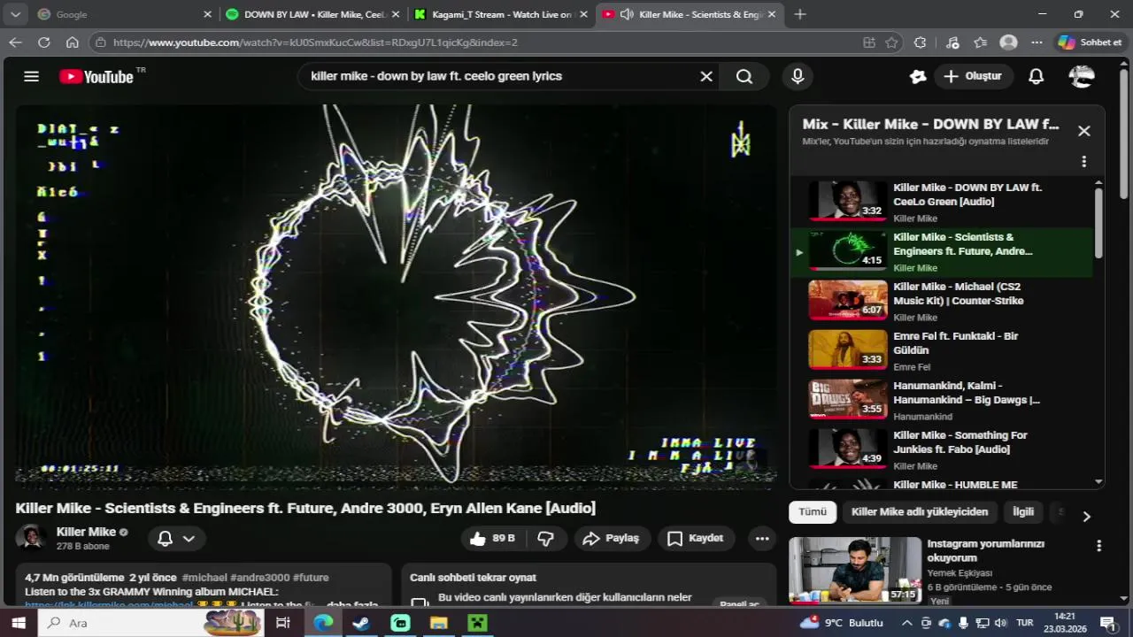Clear the YouTube search box text

[x=706, y=76]
